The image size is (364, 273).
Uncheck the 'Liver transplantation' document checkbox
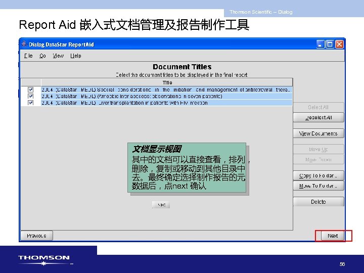pos(30,102)
